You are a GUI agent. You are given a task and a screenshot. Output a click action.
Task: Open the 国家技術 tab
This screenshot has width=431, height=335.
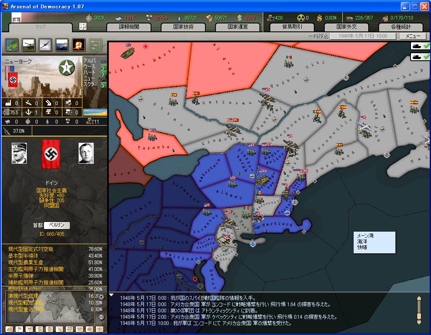(183, 27)
